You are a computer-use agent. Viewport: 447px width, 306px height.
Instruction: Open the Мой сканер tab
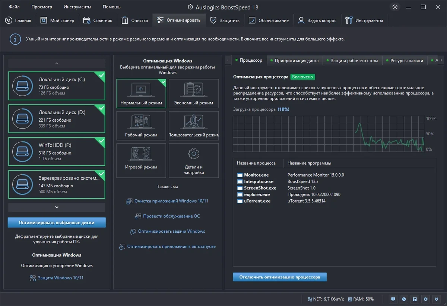pyautogui.click(x=57, y=20)
